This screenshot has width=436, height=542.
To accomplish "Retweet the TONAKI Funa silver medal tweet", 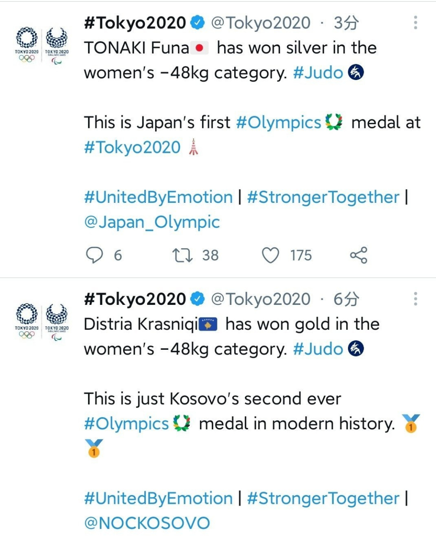I will [183, 255].
